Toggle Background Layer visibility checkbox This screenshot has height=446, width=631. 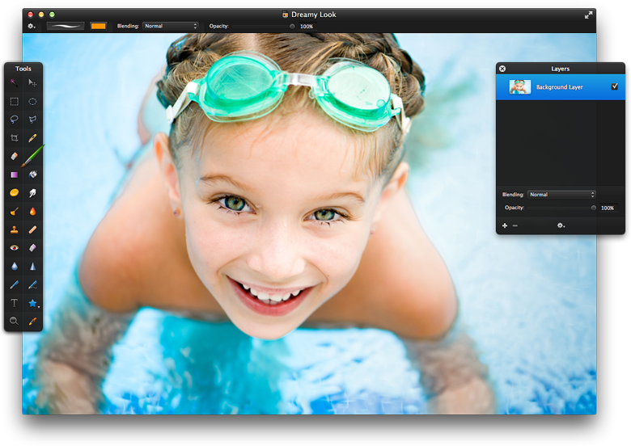pos(615,86)
